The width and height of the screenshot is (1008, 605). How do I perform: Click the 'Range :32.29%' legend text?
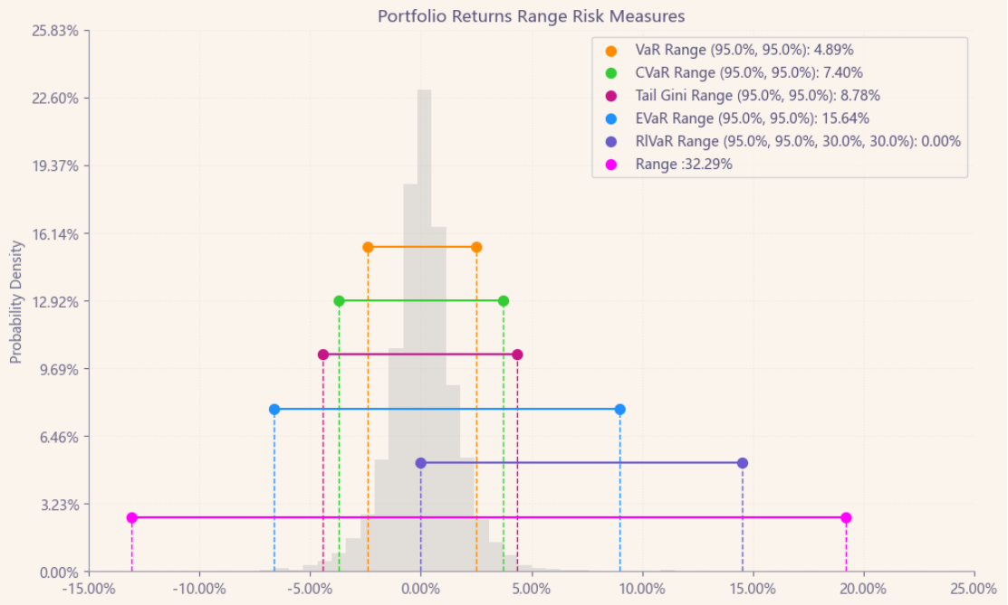click(x=684, y=165)
